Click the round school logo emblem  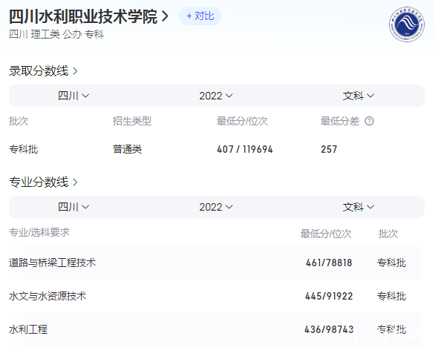pyautogui.click(x=407, y=24)
